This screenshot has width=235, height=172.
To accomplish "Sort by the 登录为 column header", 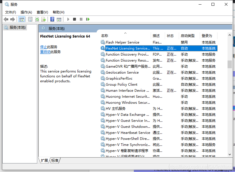I will click(209, 36).
